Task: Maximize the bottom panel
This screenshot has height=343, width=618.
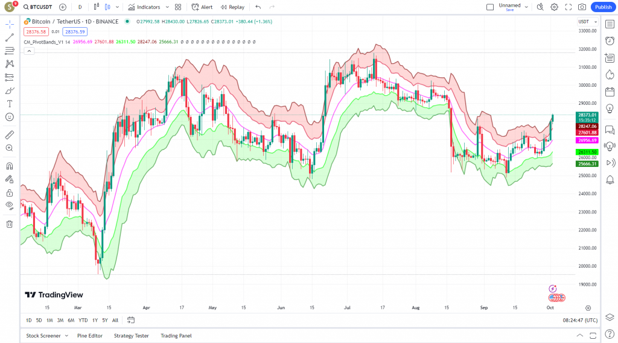Action: pyautogui.click(x=593, y=336)
